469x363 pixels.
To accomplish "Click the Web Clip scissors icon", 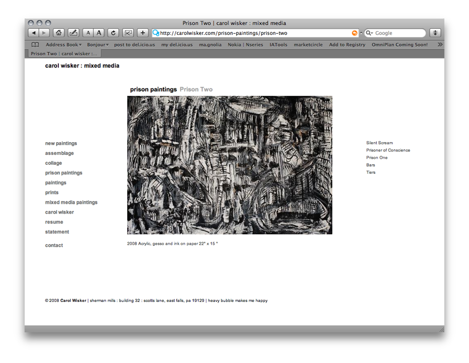I will click(128, 33).
